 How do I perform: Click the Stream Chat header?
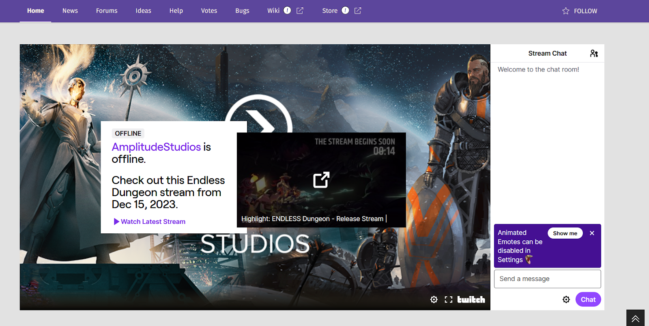548,54
